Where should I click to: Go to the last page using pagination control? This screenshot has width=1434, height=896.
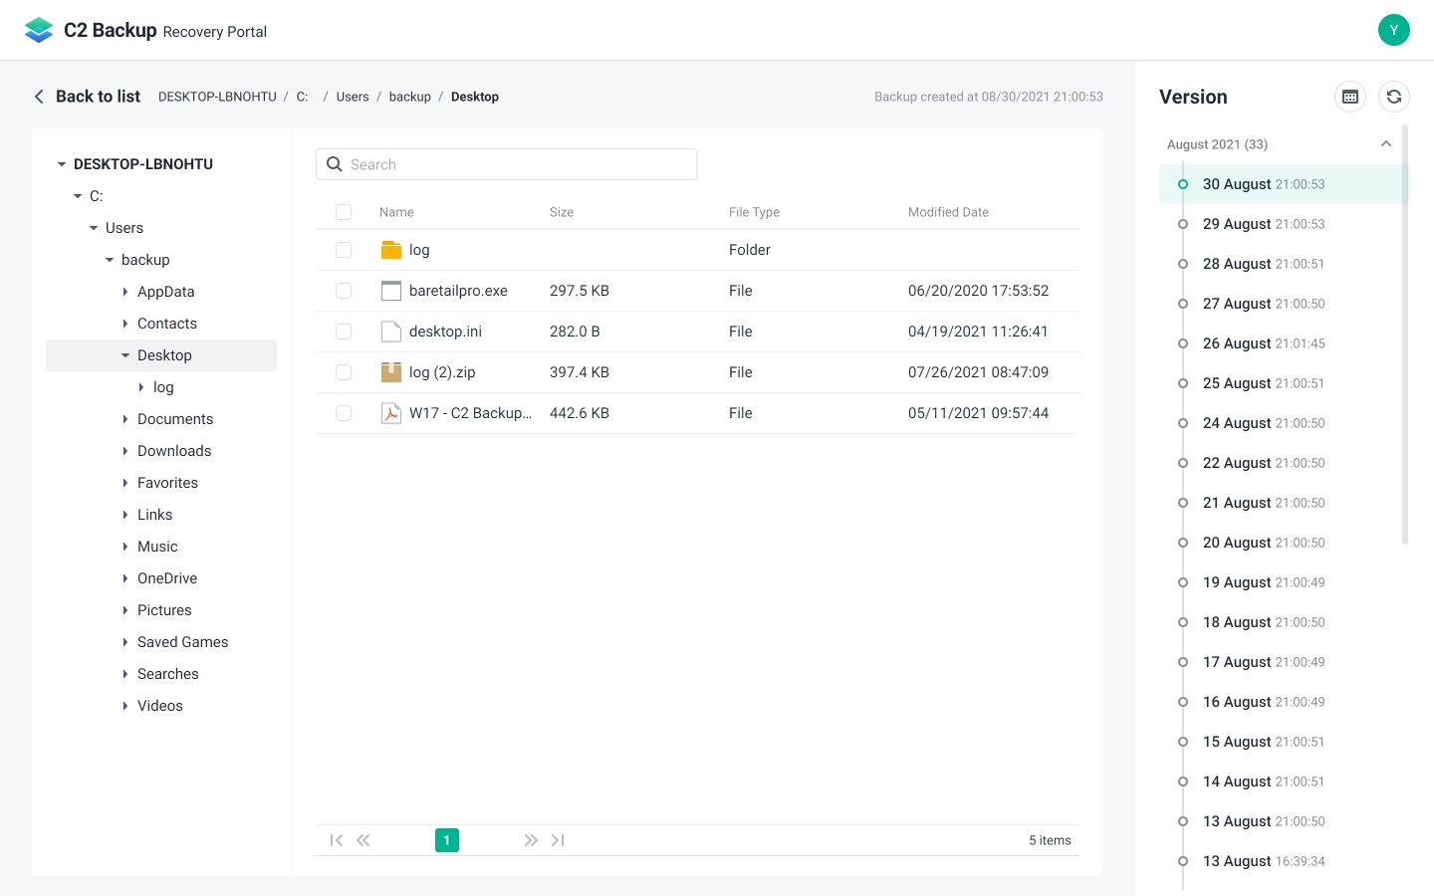coord(558,839)
